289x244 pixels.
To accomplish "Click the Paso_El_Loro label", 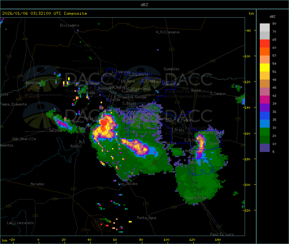I will click(222, 234).
